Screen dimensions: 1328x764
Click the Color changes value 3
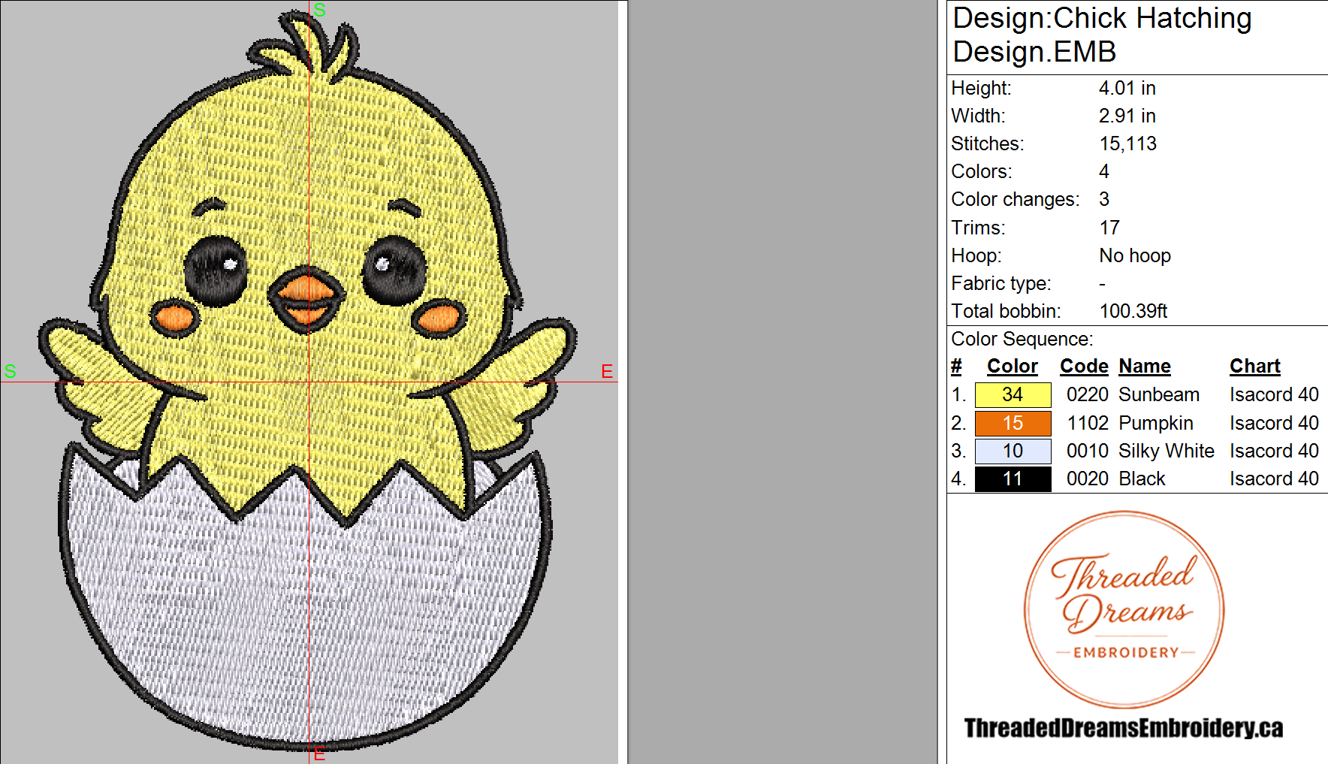pyautogui.click(x=1104, y=199)
